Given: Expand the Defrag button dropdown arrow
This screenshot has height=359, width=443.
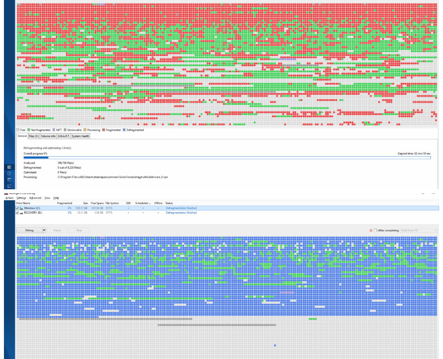Looking at the screenshot, I should click(44, 230).
